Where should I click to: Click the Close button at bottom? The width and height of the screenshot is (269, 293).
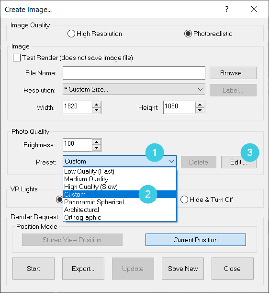[x=233, y=269]
